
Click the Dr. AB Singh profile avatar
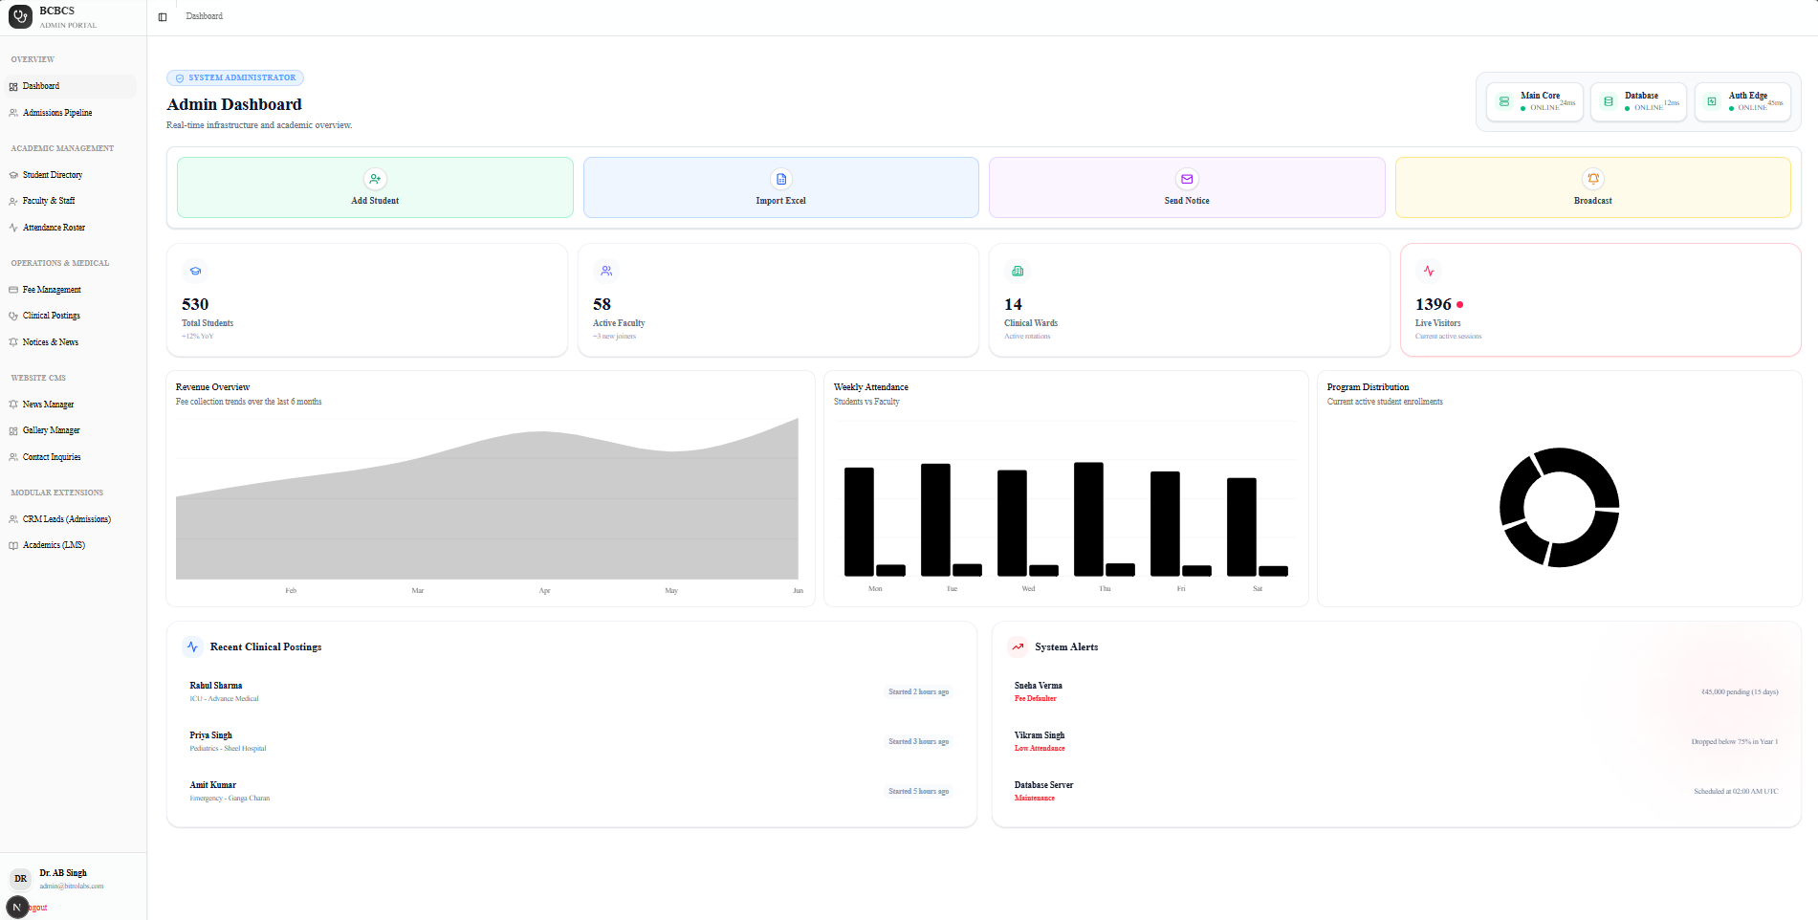(21, 879)
